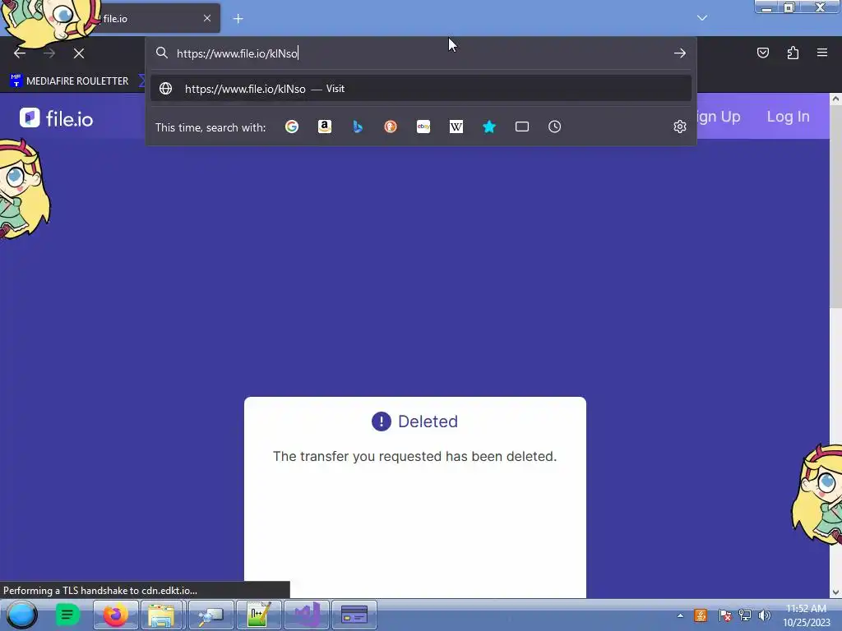Image resolution: width=842 pixels, height=631 pixels.
Task: Open the Firefox hamburger menu
Action: (822, 53)
